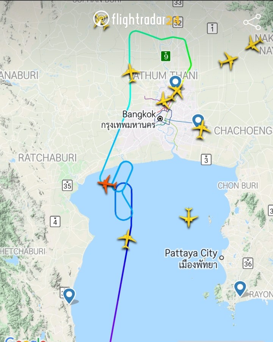Tap the green highway 9 shield

point(166,56)
